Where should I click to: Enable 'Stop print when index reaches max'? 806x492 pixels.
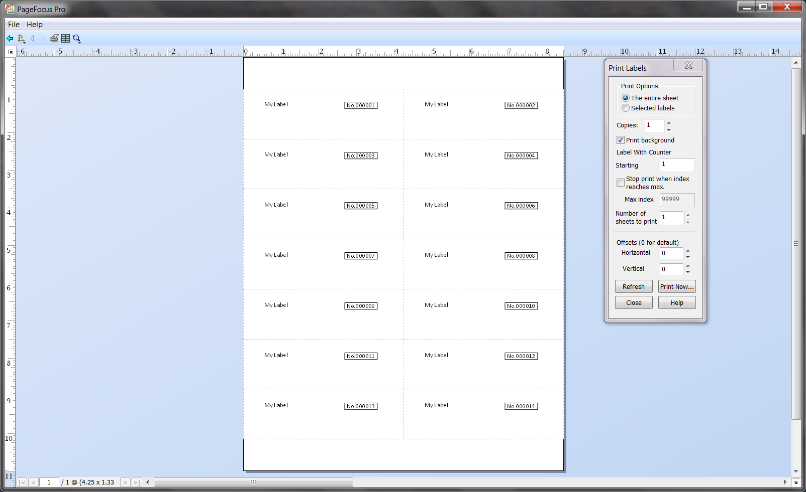pyautogui.click(x=621, y=183)
